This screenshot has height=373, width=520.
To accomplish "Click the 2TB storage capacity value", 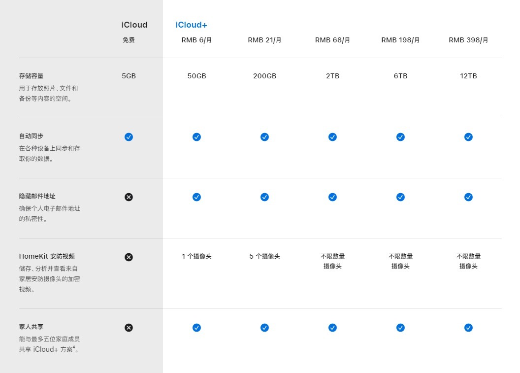I will 332,76.
